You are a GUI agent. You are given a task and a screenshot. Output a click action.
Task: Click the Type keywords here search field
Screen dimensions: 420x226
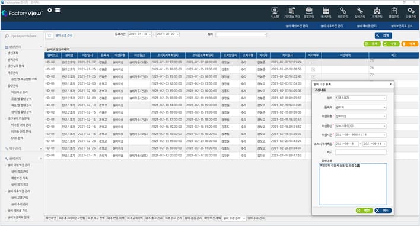click(x=23, y=36)
